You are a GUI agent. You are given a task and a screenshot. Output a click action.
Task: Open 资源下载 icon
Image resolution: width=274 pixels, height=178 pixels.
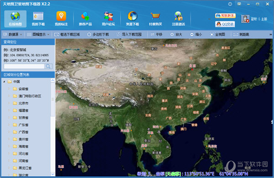click(132, 19)
